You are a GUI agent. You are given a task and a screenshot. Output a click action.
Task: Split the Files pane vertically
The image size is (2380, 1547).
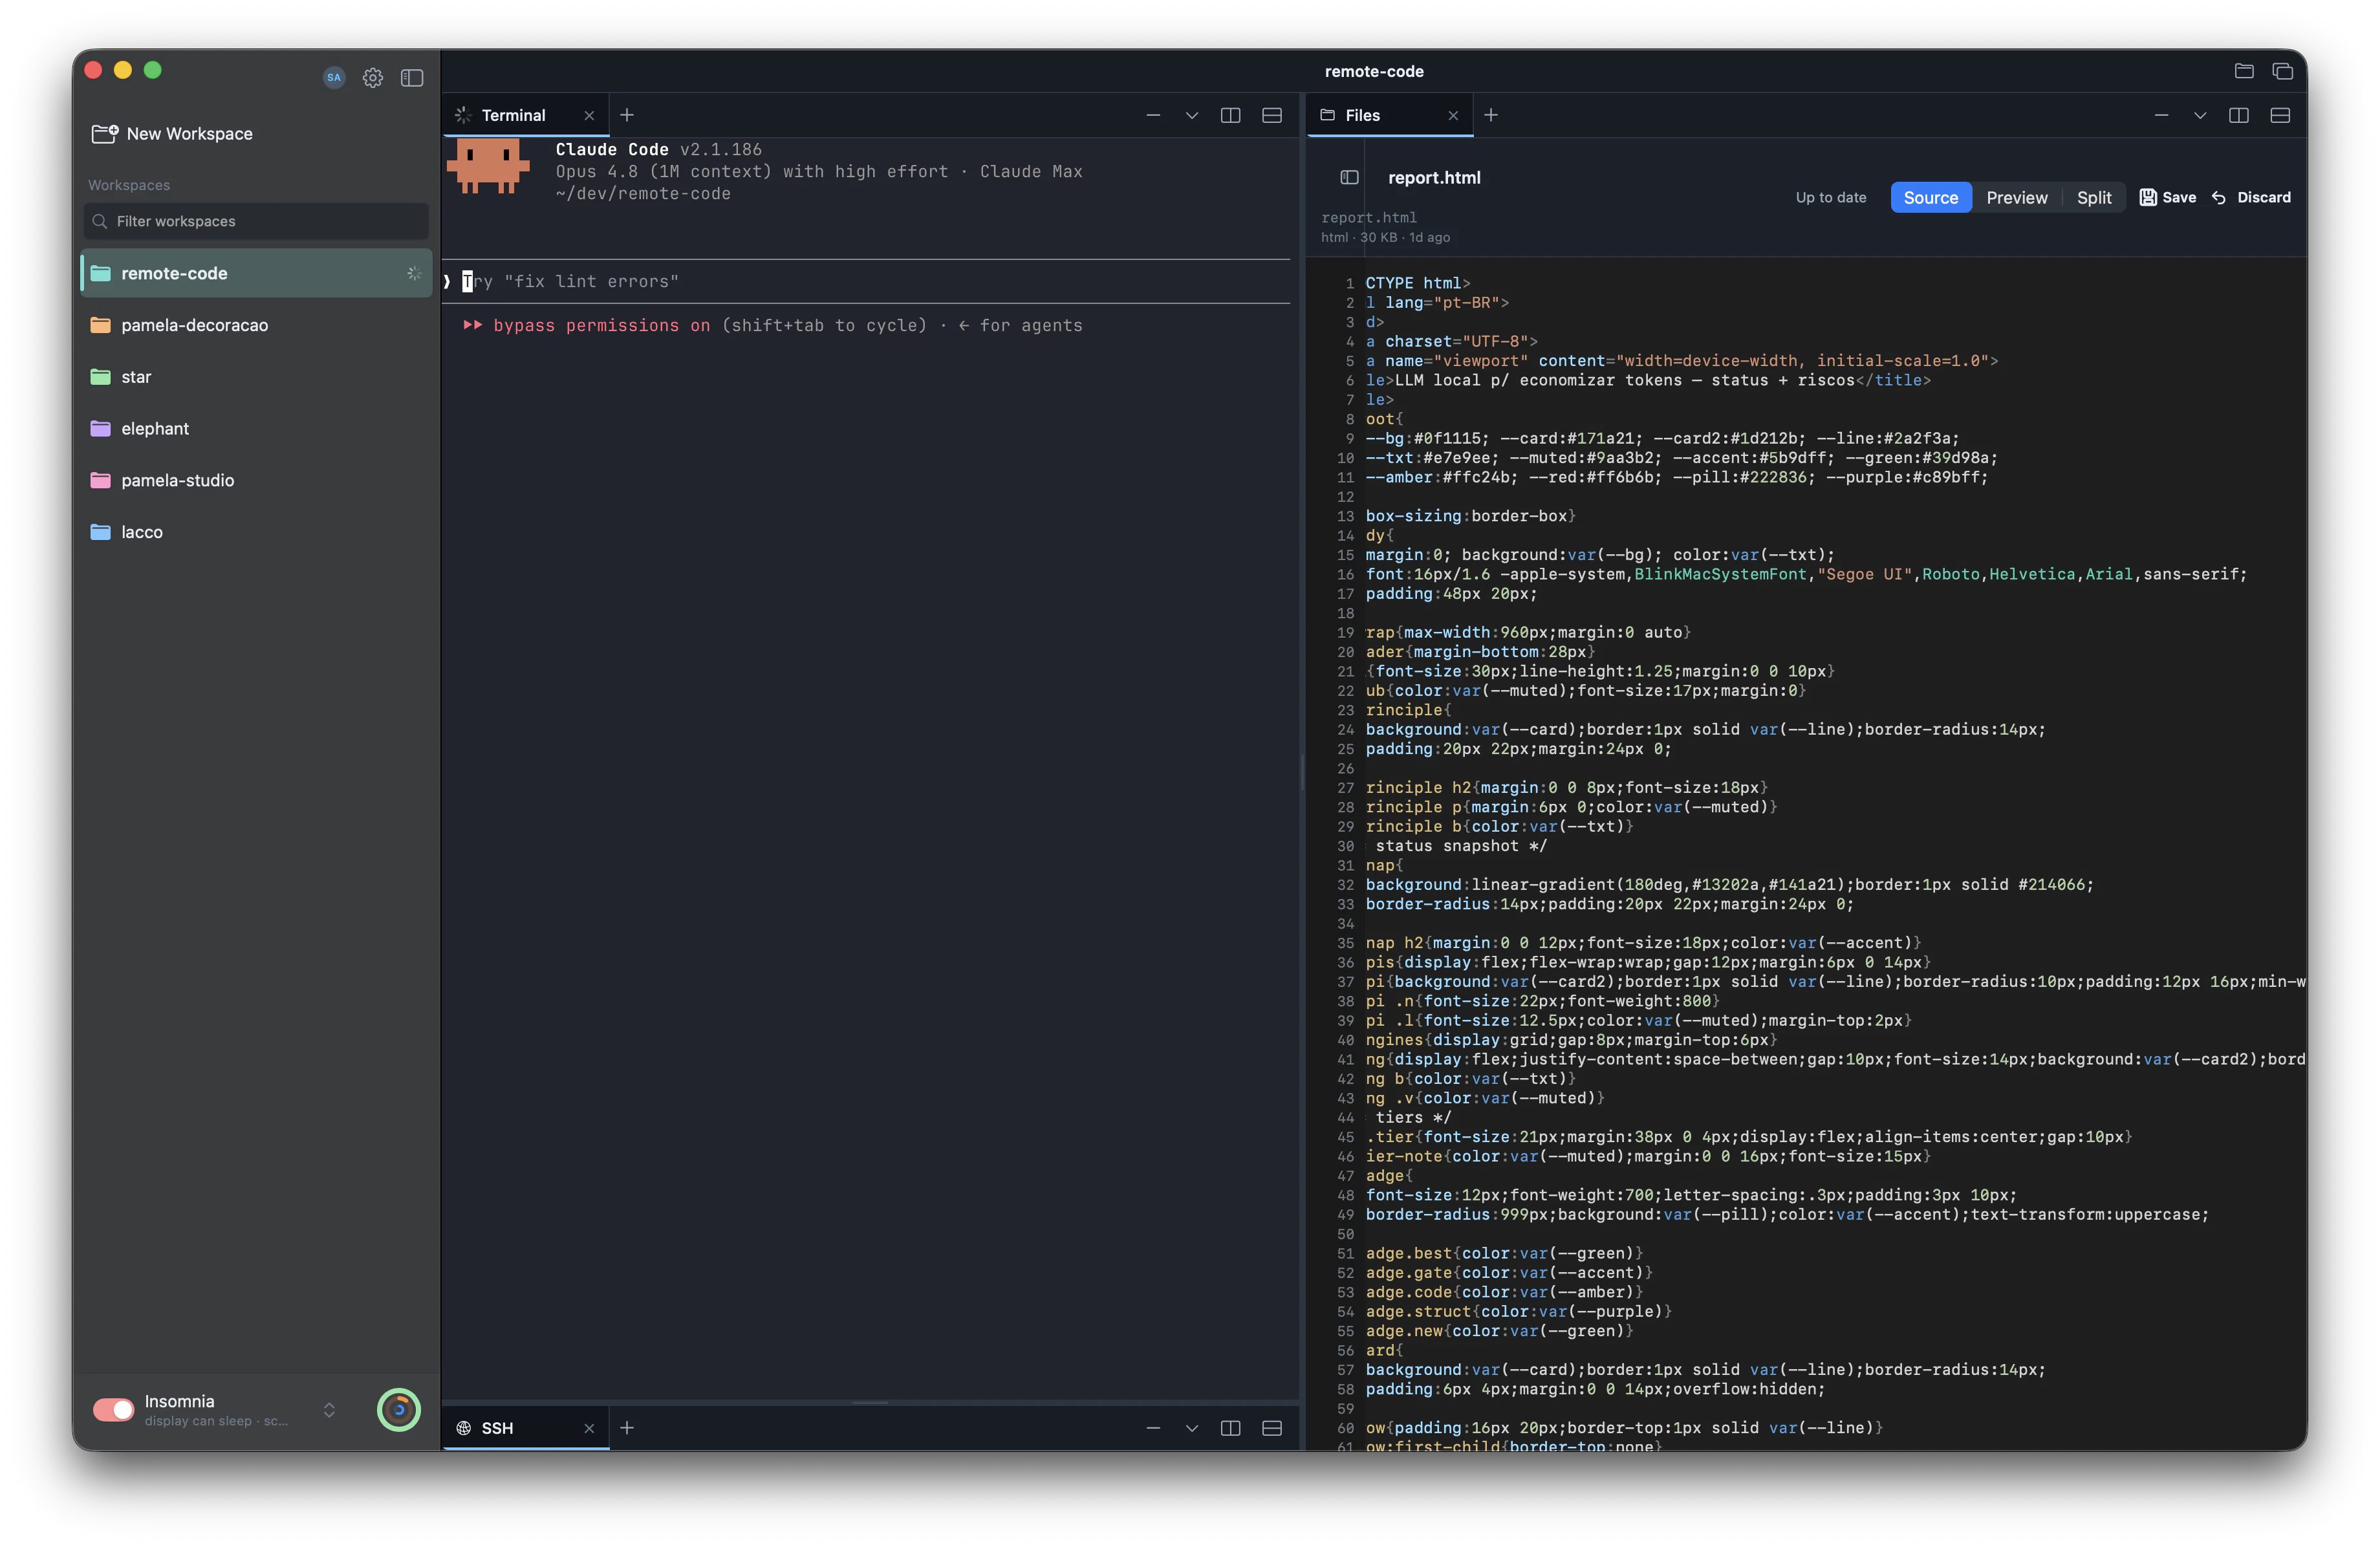click(2238, 115)
